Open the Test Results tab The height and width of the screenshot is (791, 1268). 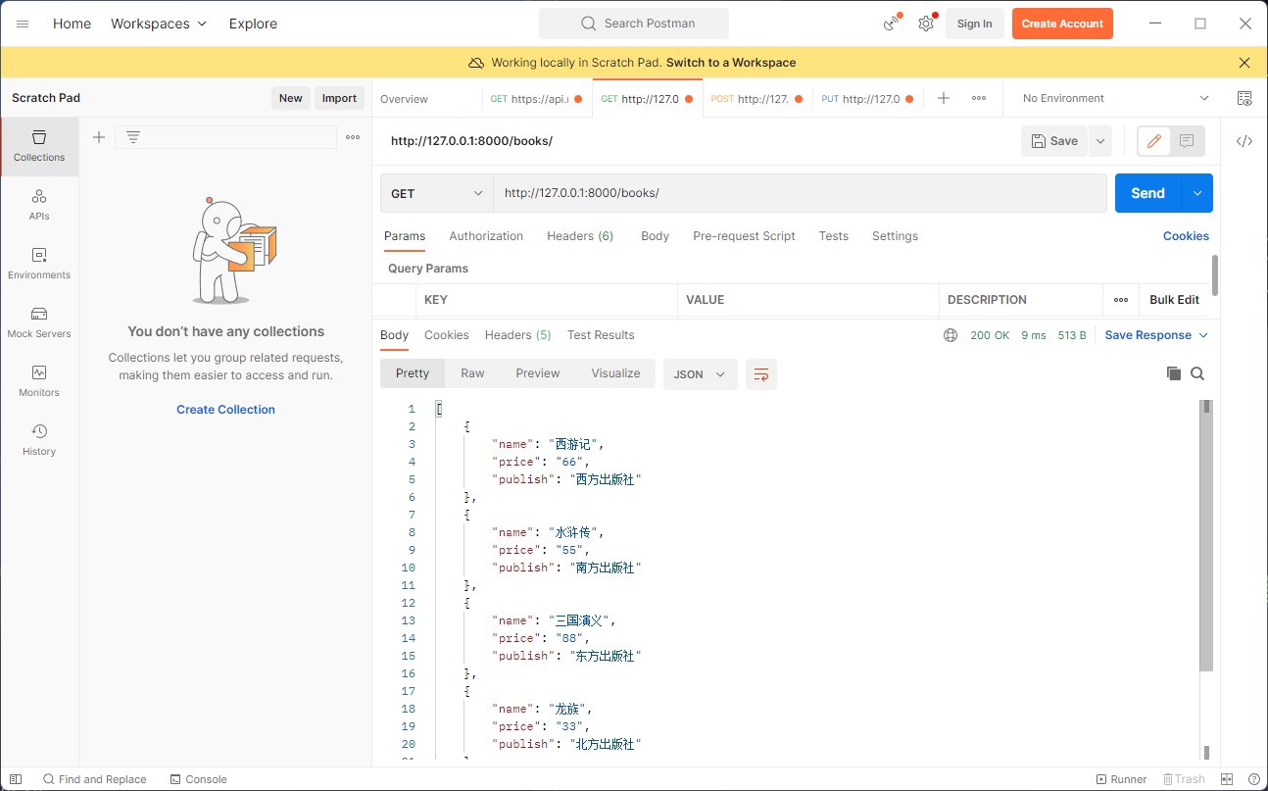pos(601,335)
